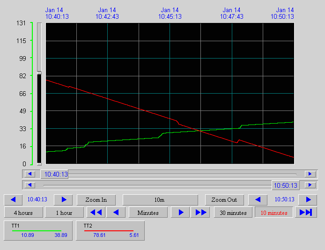Image resolution: width=325 pixels, height=250 pixels.
Task: Click TT1 end value 38.89
Action: (x=61, y=235)
